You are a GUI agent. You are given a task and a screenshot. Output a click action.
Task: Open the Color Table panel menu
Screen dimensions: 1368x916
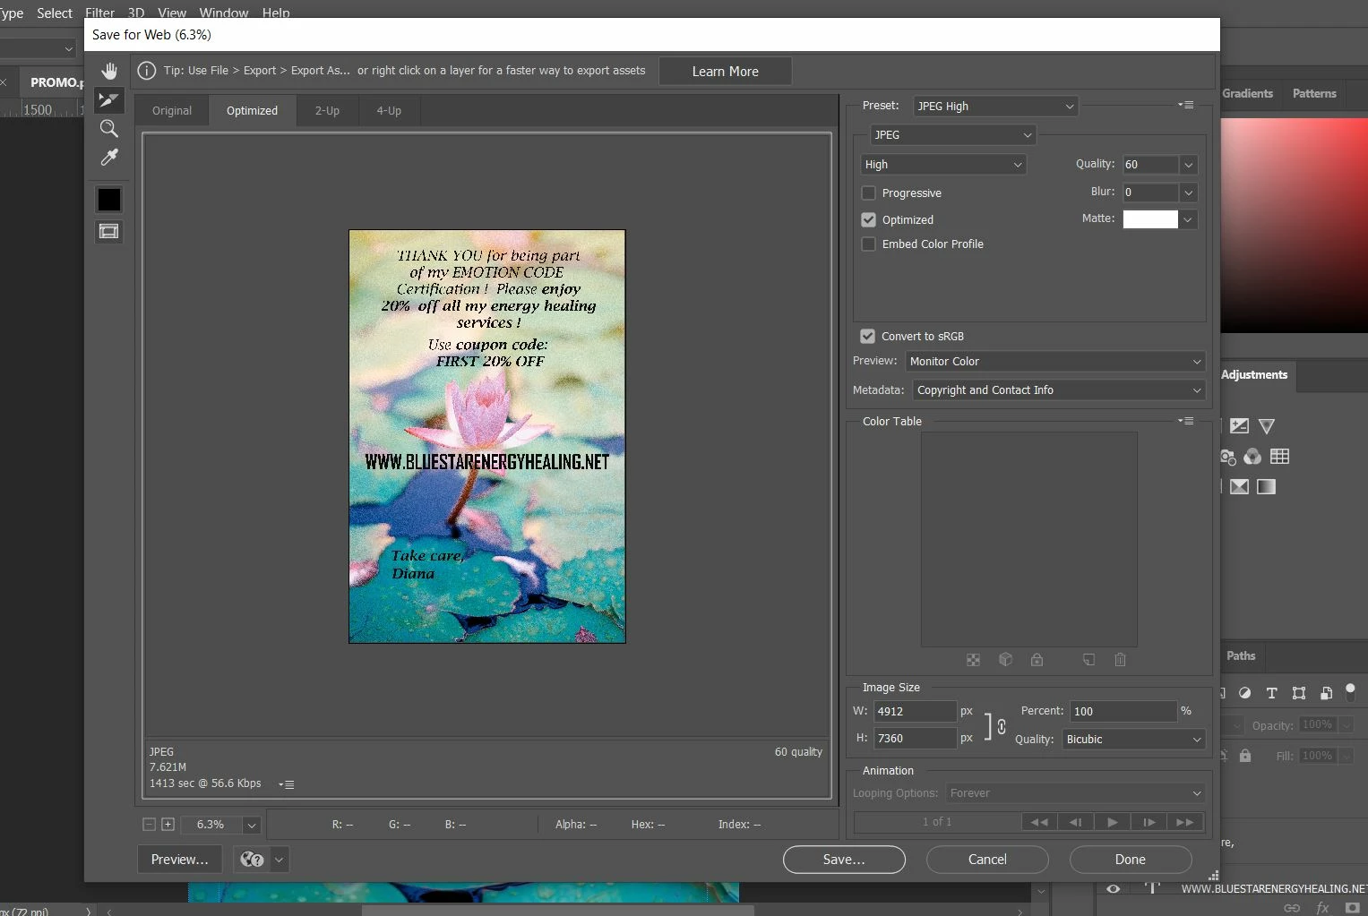[1186, 421]
